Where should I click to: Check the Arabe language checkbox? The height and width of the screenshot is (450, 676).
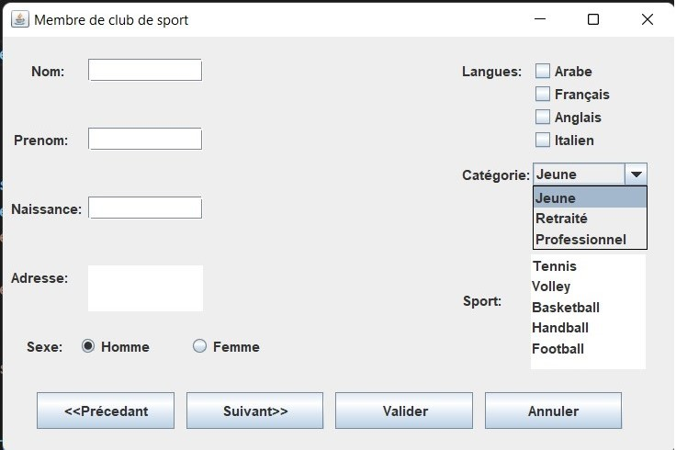[x=543, y=71]
